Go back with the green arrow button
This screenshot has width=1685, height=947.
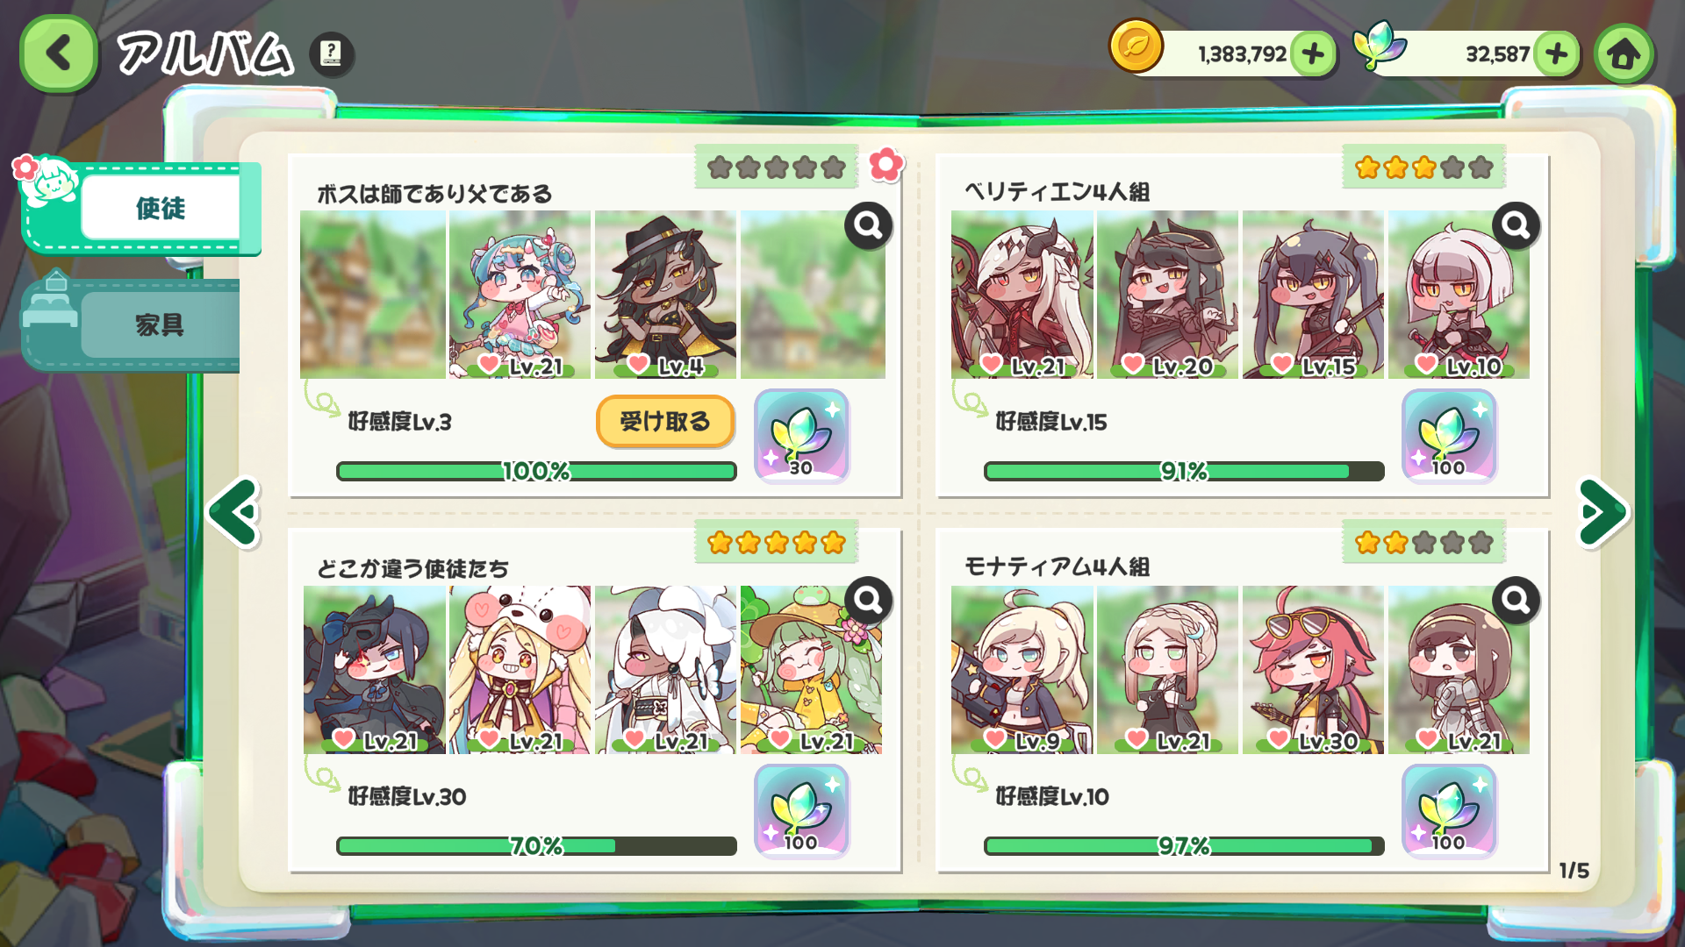pyautogui.click(x=59, y=53)
